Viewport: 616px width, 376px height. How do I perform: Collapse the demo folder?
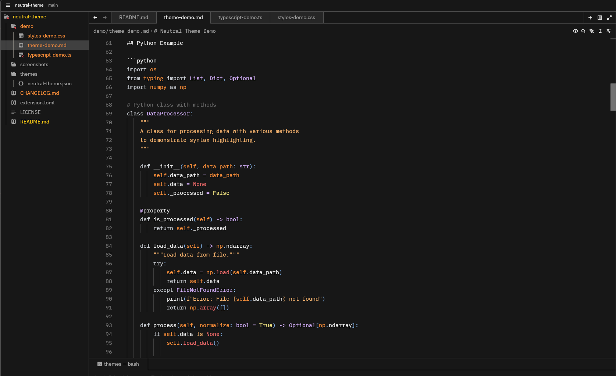pyautogui.click(x=14, y=26)
